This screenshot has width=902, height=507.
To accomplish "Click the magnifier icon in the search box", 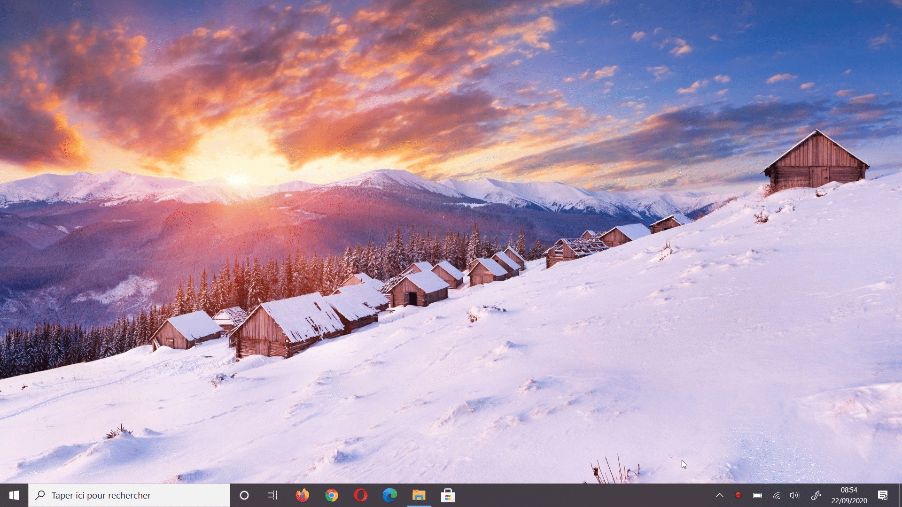I will 40,495.
